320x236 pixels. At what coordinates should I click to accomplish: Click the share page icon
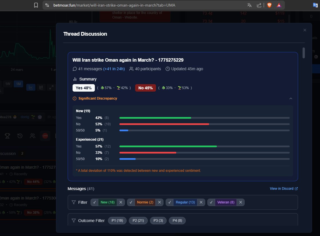point(259,5)
